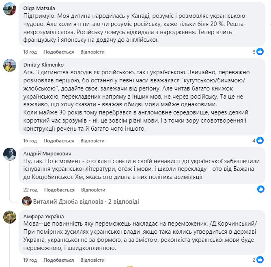Reply to Амфора Україна's comment via Відповісти
The image size is (271, 267).
click(93, 260)
